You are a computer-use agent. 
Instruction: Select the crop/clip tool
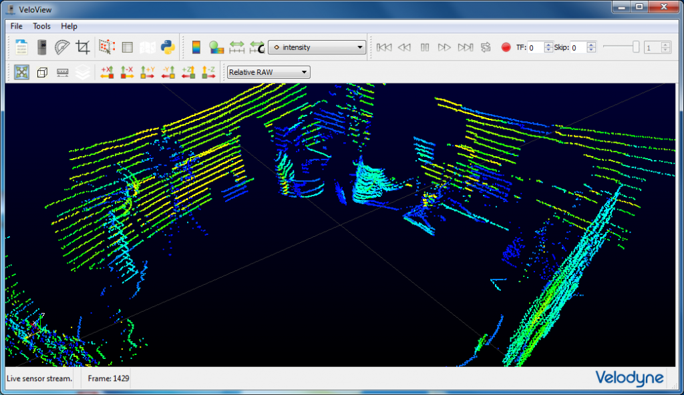[81, 47]
